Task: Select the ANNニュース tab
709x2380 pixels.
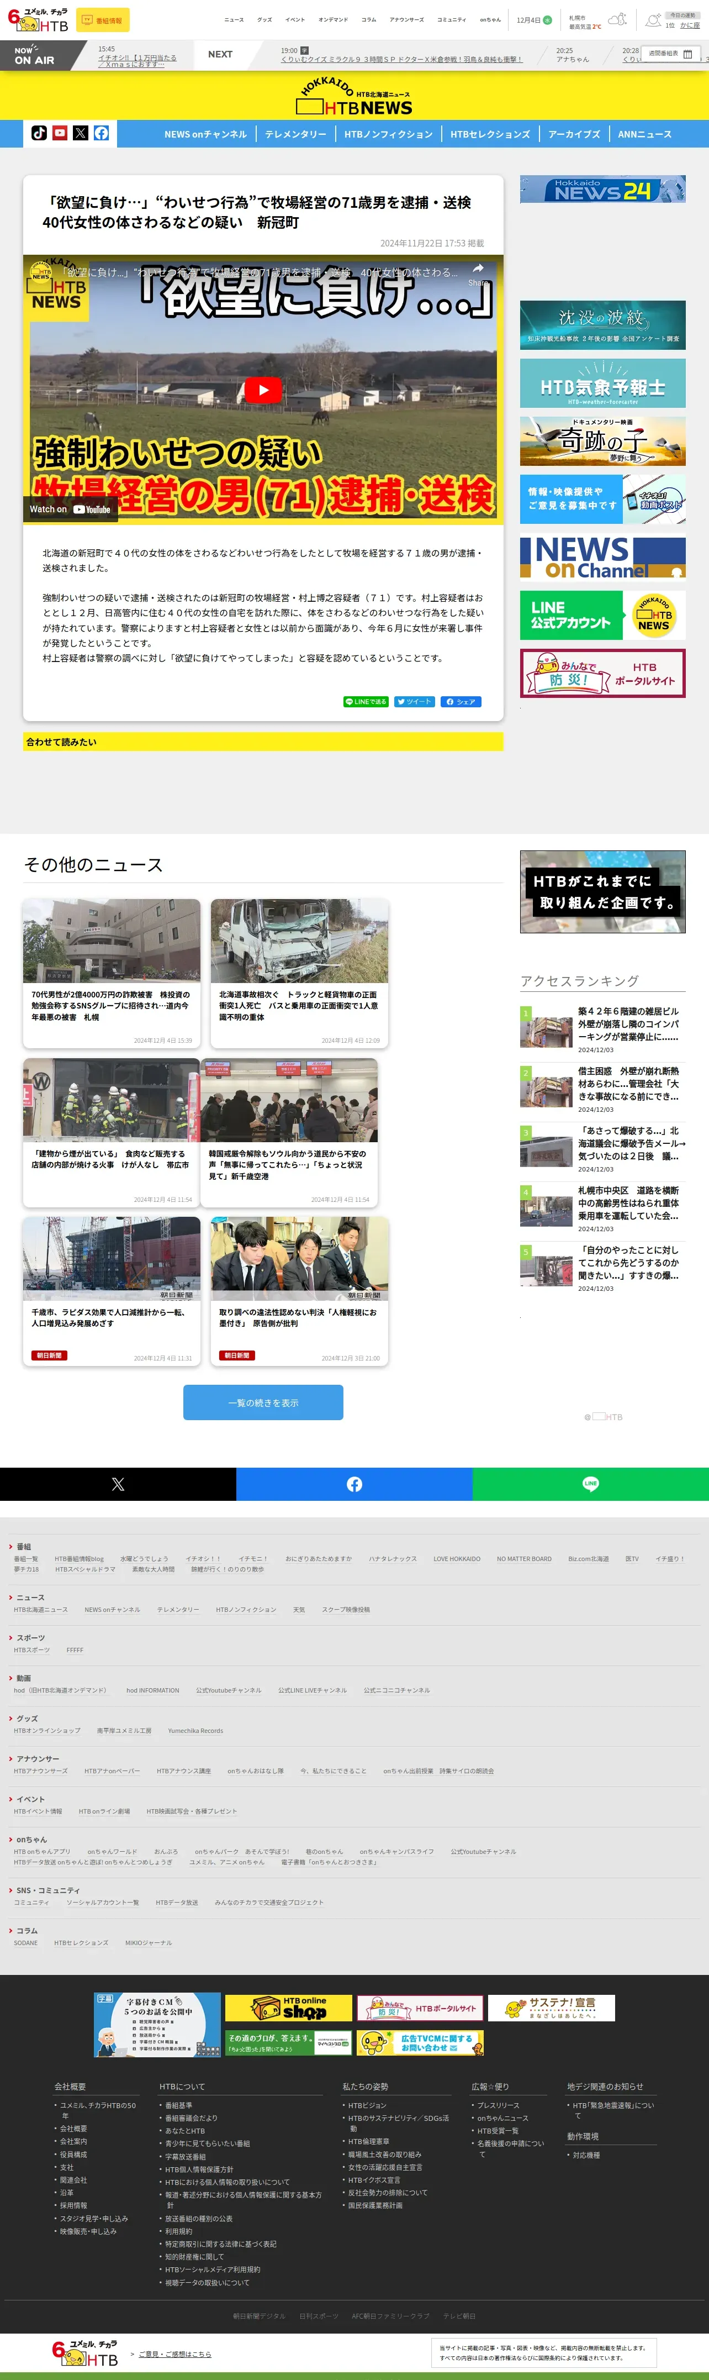Action: coord(644,134)
